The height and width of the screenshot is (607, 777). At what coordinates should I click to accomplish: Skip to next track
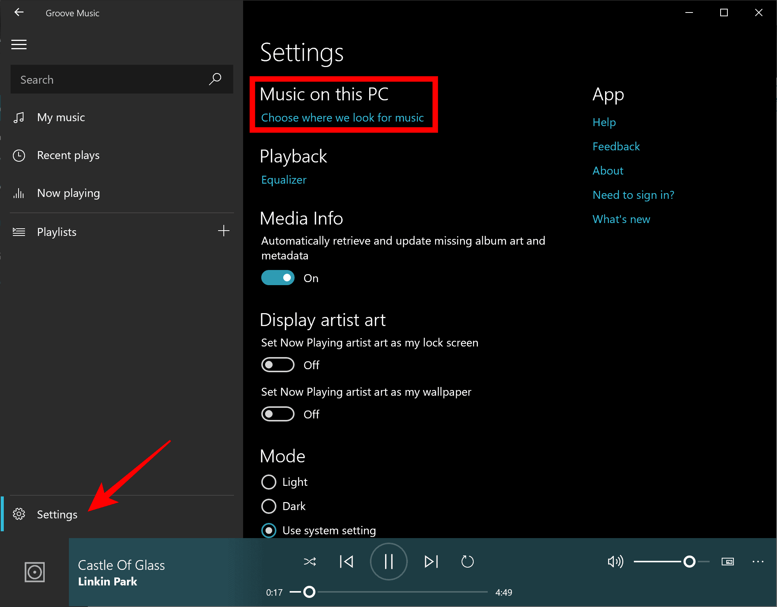431,562
